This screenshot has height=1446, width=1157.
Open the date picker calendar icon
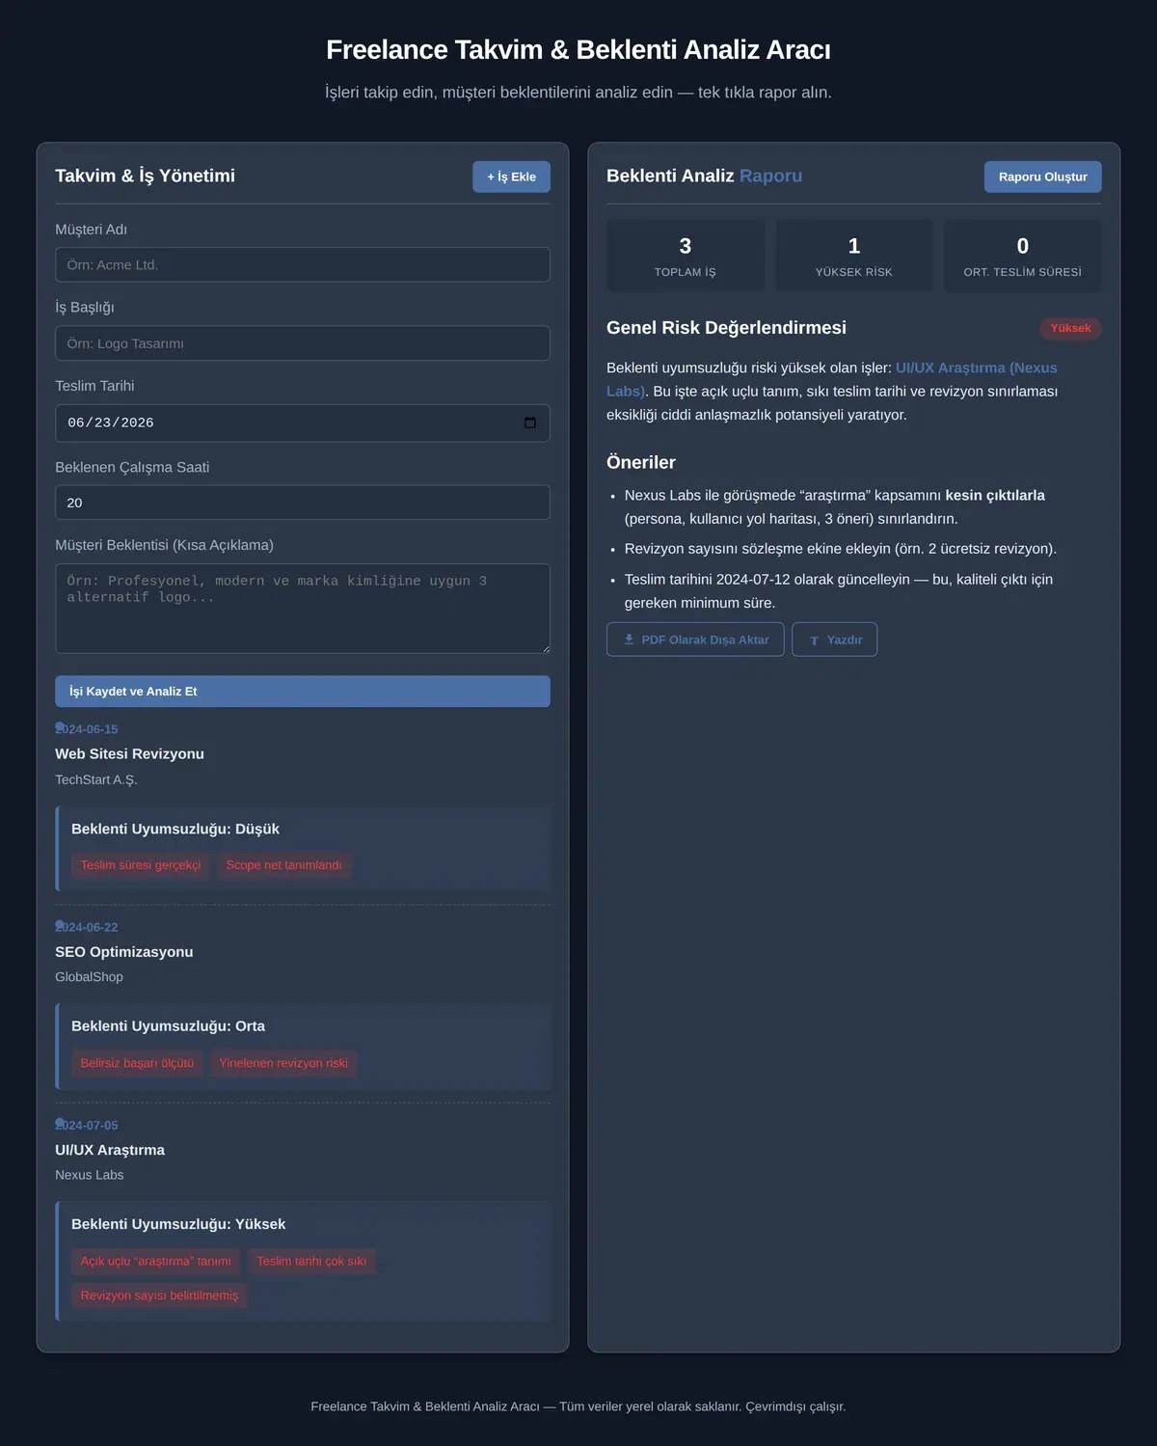pyautogui.click(x=529, y=423)
